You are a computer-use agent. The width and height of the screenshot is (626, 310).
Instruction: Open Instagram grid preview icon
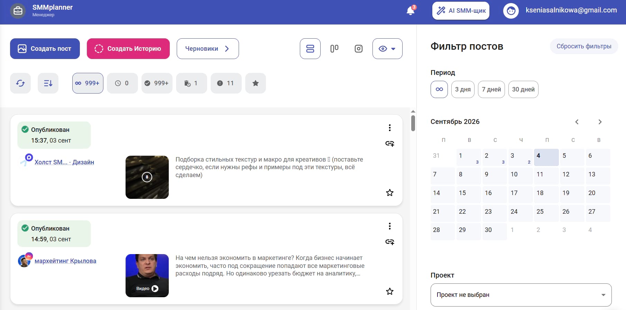click(359, 49)
